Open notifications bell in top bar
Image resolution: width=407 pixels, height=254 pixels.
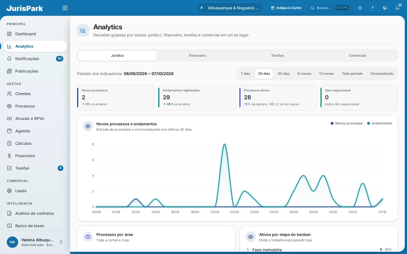397,8
